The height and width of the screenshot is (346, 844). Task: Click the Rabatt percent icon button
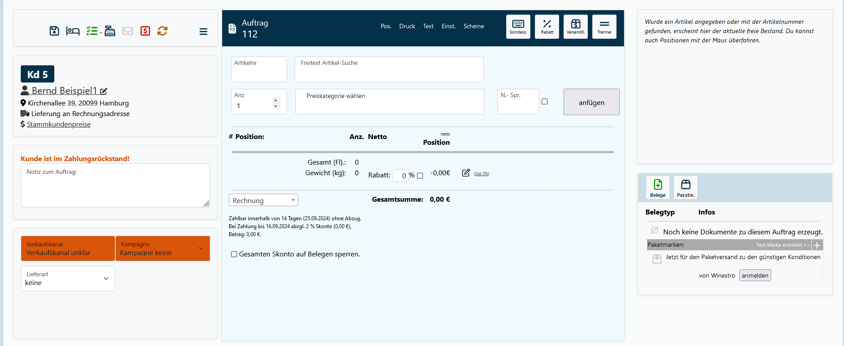pos(547,26)
